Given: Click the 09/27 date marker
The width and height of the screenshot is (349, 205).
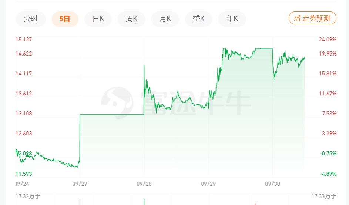Looking at the screenshot, I should [x=80, y=184].
